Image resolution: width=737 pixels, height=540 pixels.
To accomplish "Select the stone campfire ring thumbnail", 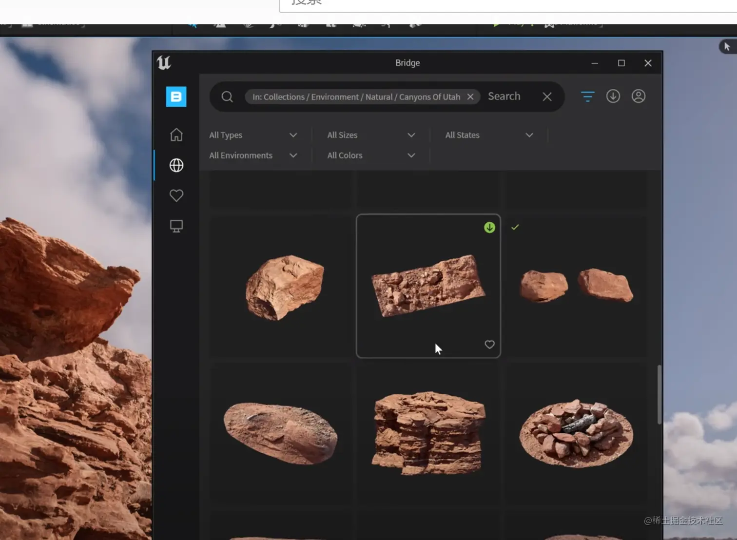I will click(x=577, y=434).
